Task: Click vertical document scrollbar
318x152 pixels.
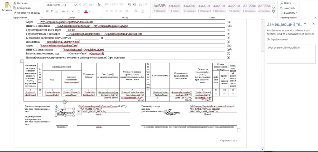Action: (x=262, y=85)
